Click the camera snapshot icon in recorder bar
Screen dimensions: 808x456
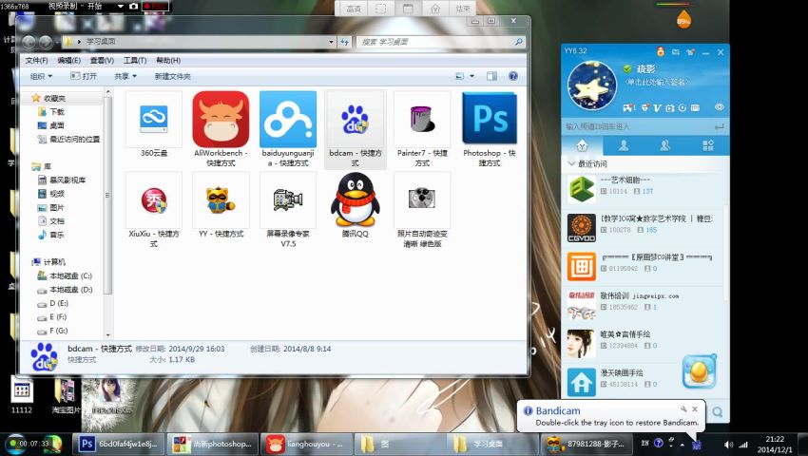pyautogui.click(x=133, y=7)
